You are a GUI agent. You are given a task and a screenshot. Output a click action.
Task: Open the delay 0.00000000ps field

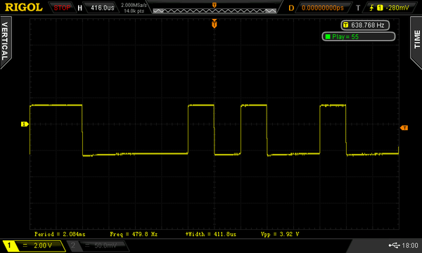coord(323,8)
